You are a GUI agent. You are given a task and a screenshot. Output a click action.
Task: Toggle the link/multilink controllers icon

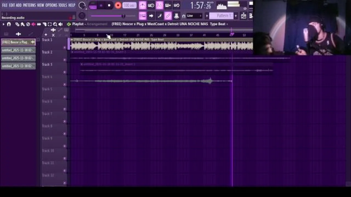[x=168, y=16]
